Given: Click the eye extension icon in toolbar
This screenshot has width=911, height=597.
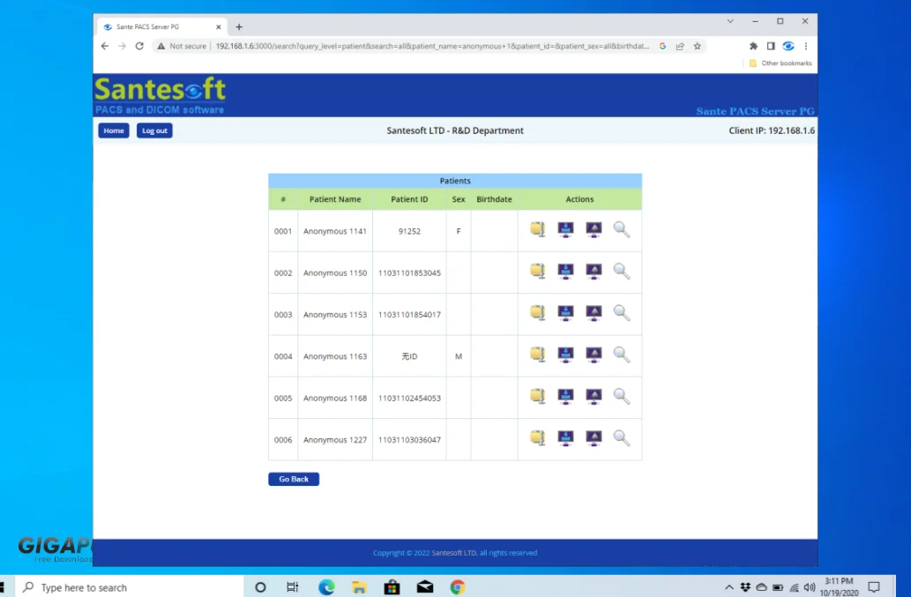Looking at the screenshot, I should 788,46.
